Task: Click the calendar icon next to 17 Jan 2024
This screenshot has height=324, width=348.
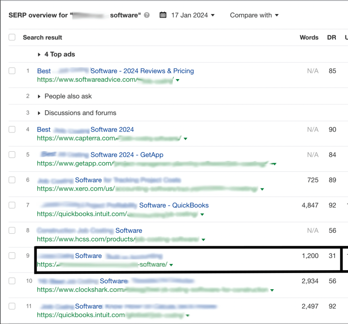Action: click(x=163, y=15)
